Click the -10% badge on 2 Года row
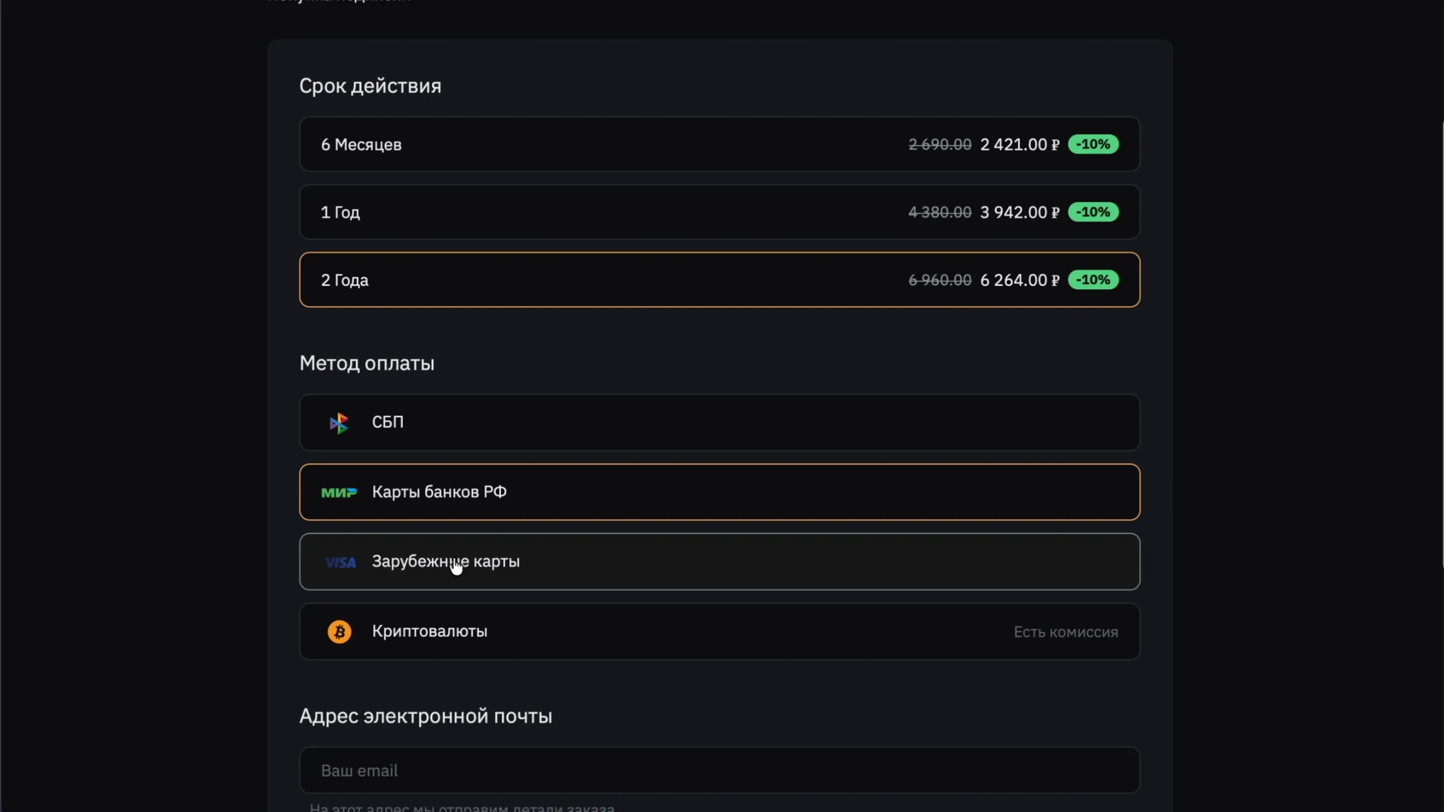The height and width of the screenshot is (812, 1444). [x=1093, y=280]
